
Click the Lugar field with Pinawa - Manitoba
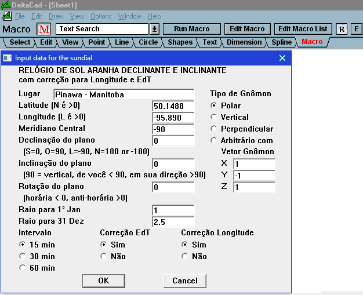coord(124,94)
